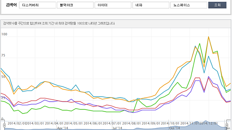The image size is (232, 130).
Task: Focus the 블랙야크 keyword field
Action: click(75, 5)
